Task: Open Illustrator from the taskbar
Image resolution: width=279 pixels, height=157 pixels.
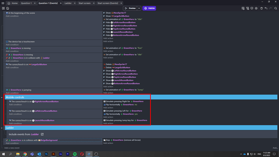Action: (53, 154)
